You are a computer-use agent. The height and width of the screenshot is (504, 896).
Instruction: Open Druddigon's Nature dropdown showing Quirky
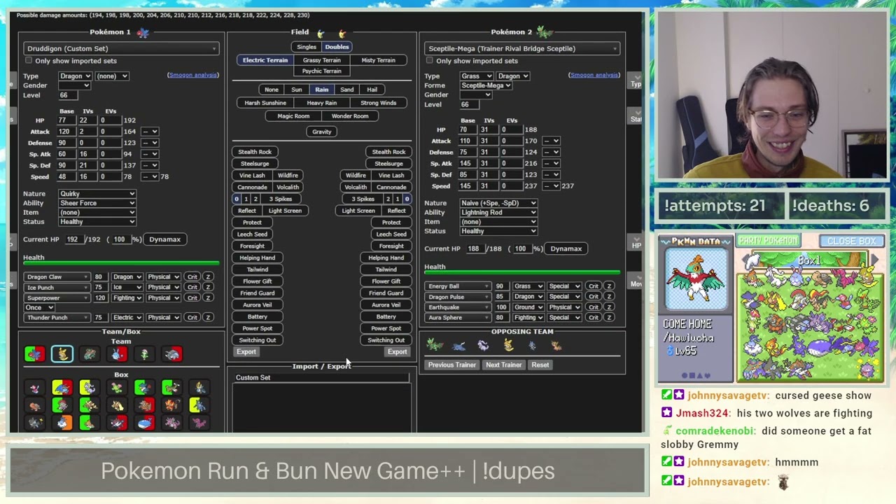tap(97, 194)
